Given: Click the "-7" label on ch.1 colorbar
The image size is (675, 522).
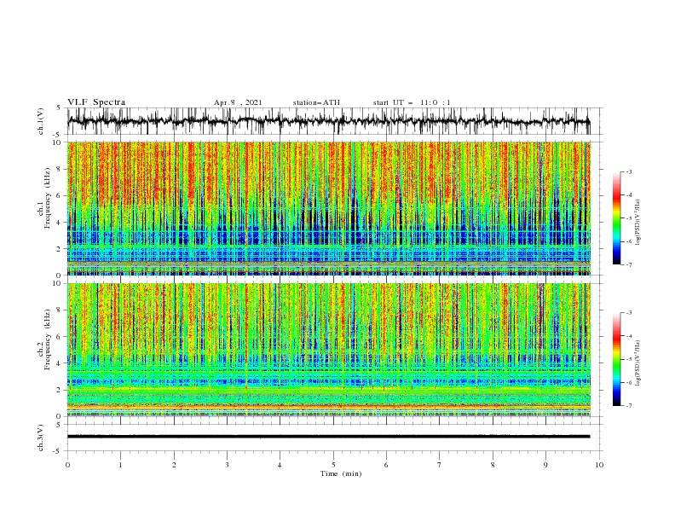Looking at the screenshot, I should 629,264.
